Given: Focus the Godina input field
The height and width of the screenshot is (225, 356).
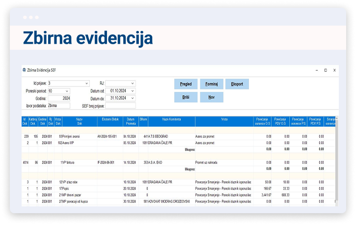Looking at the screenshot, I should tap(58, 98).
